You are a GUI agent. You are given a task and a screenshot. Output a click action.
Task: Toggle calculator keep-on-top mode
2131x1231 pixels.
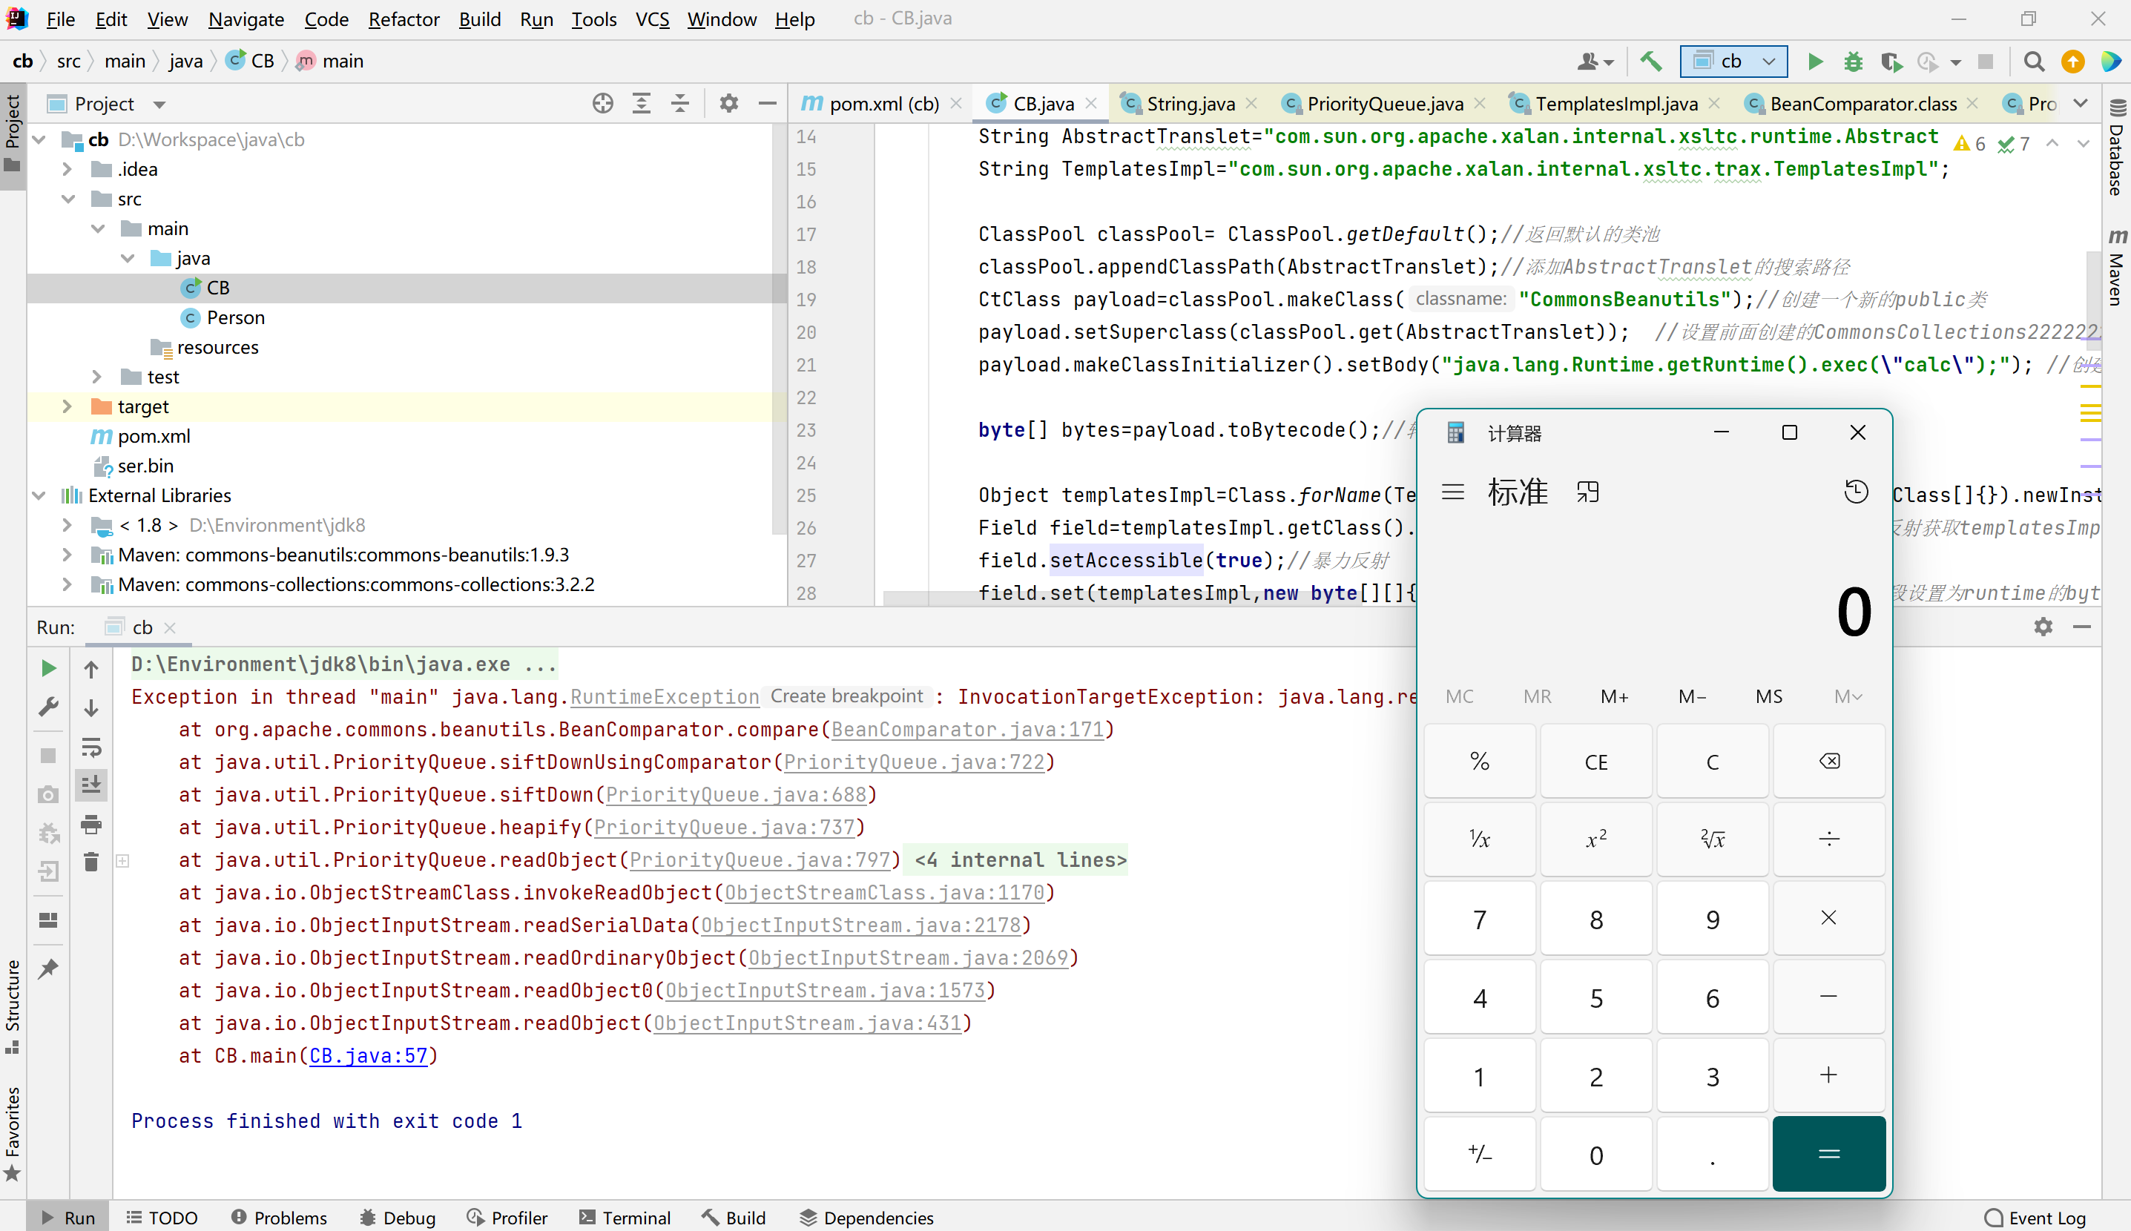pos(1587,491)
